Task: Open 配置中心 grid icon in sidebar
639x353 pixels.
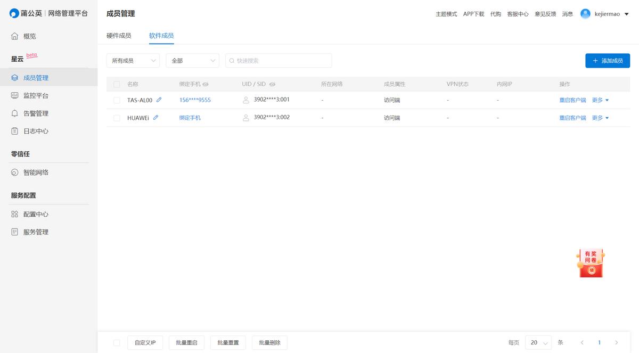Action: click(15, 214)
